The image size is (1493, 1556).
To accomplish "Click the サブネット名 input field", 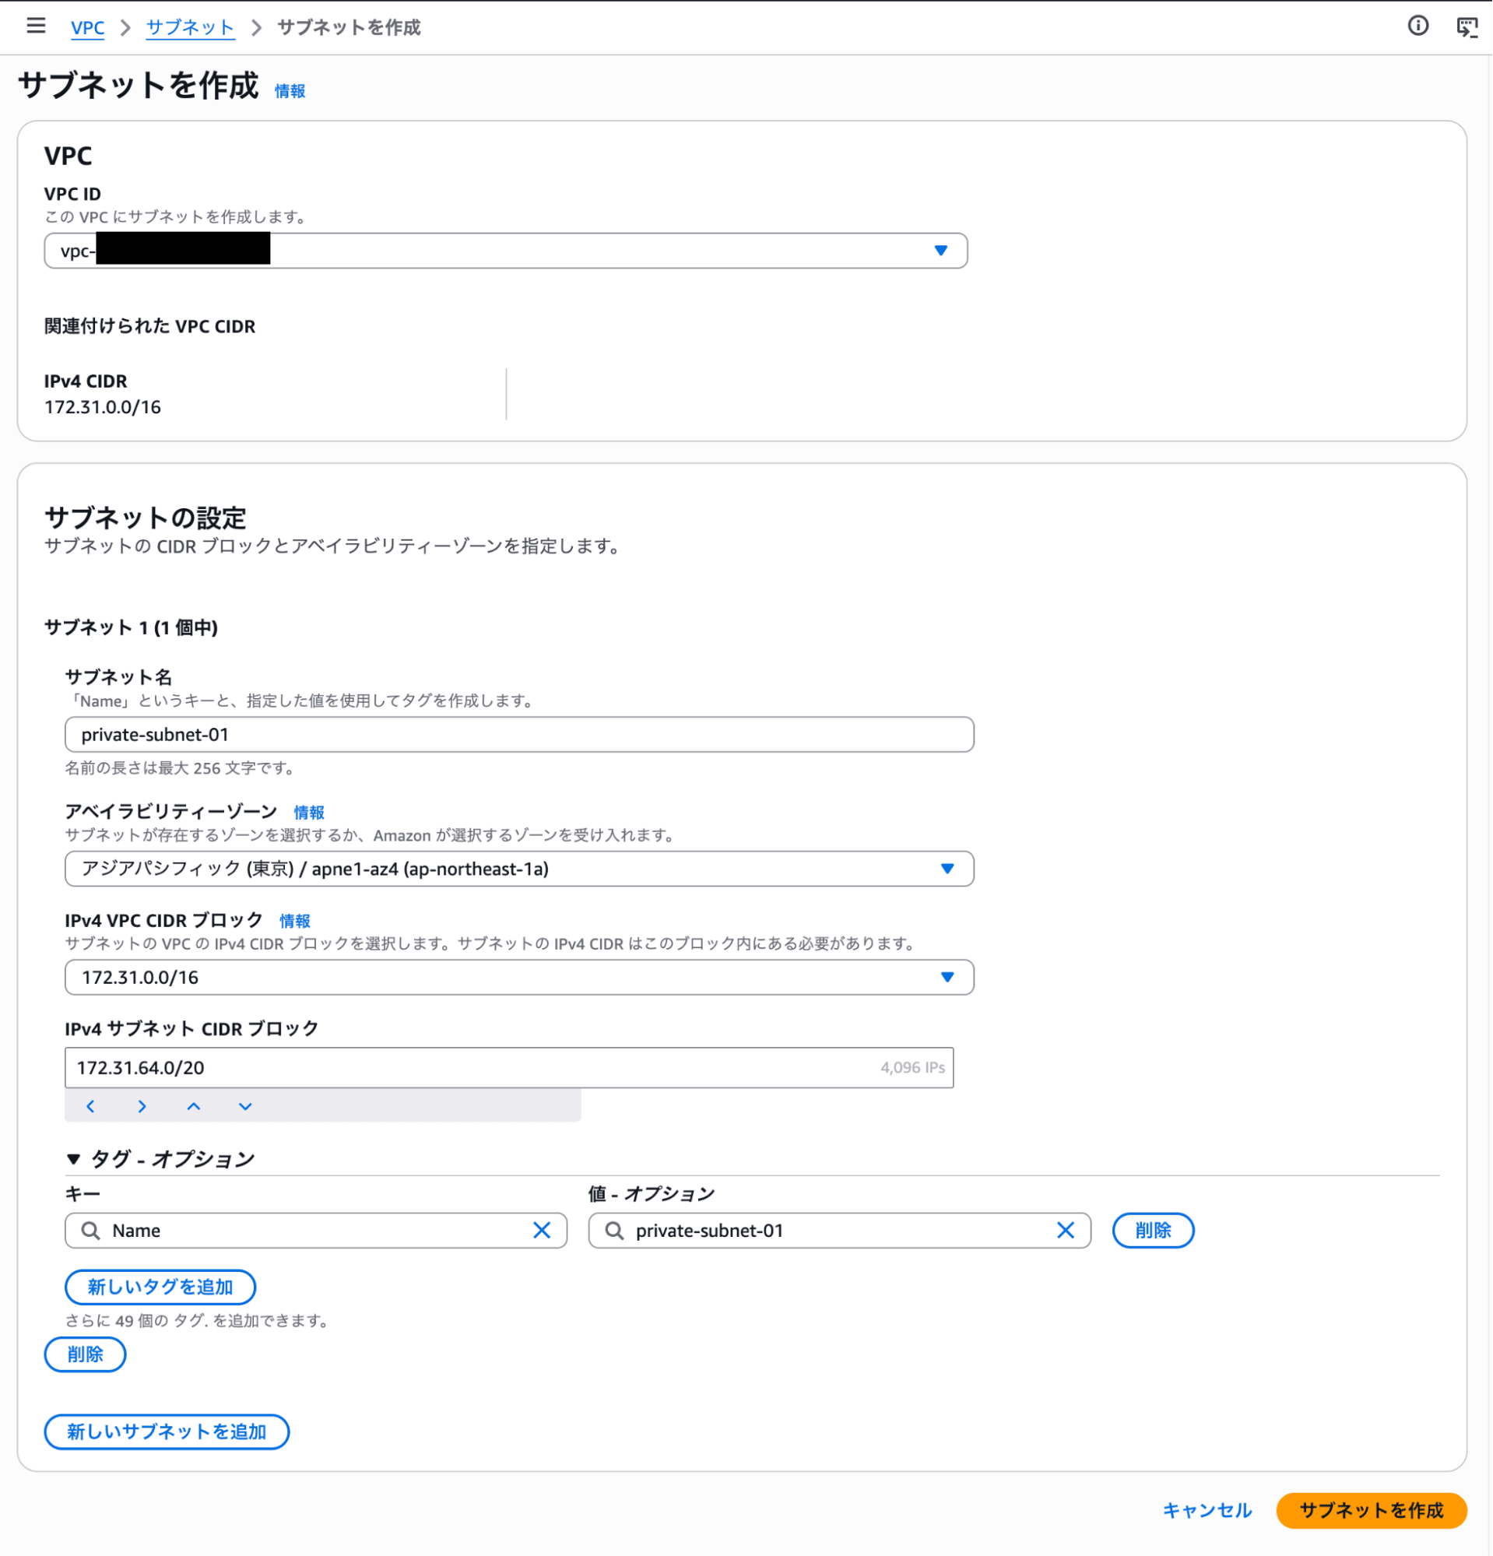I will click(x=519, y=734).
